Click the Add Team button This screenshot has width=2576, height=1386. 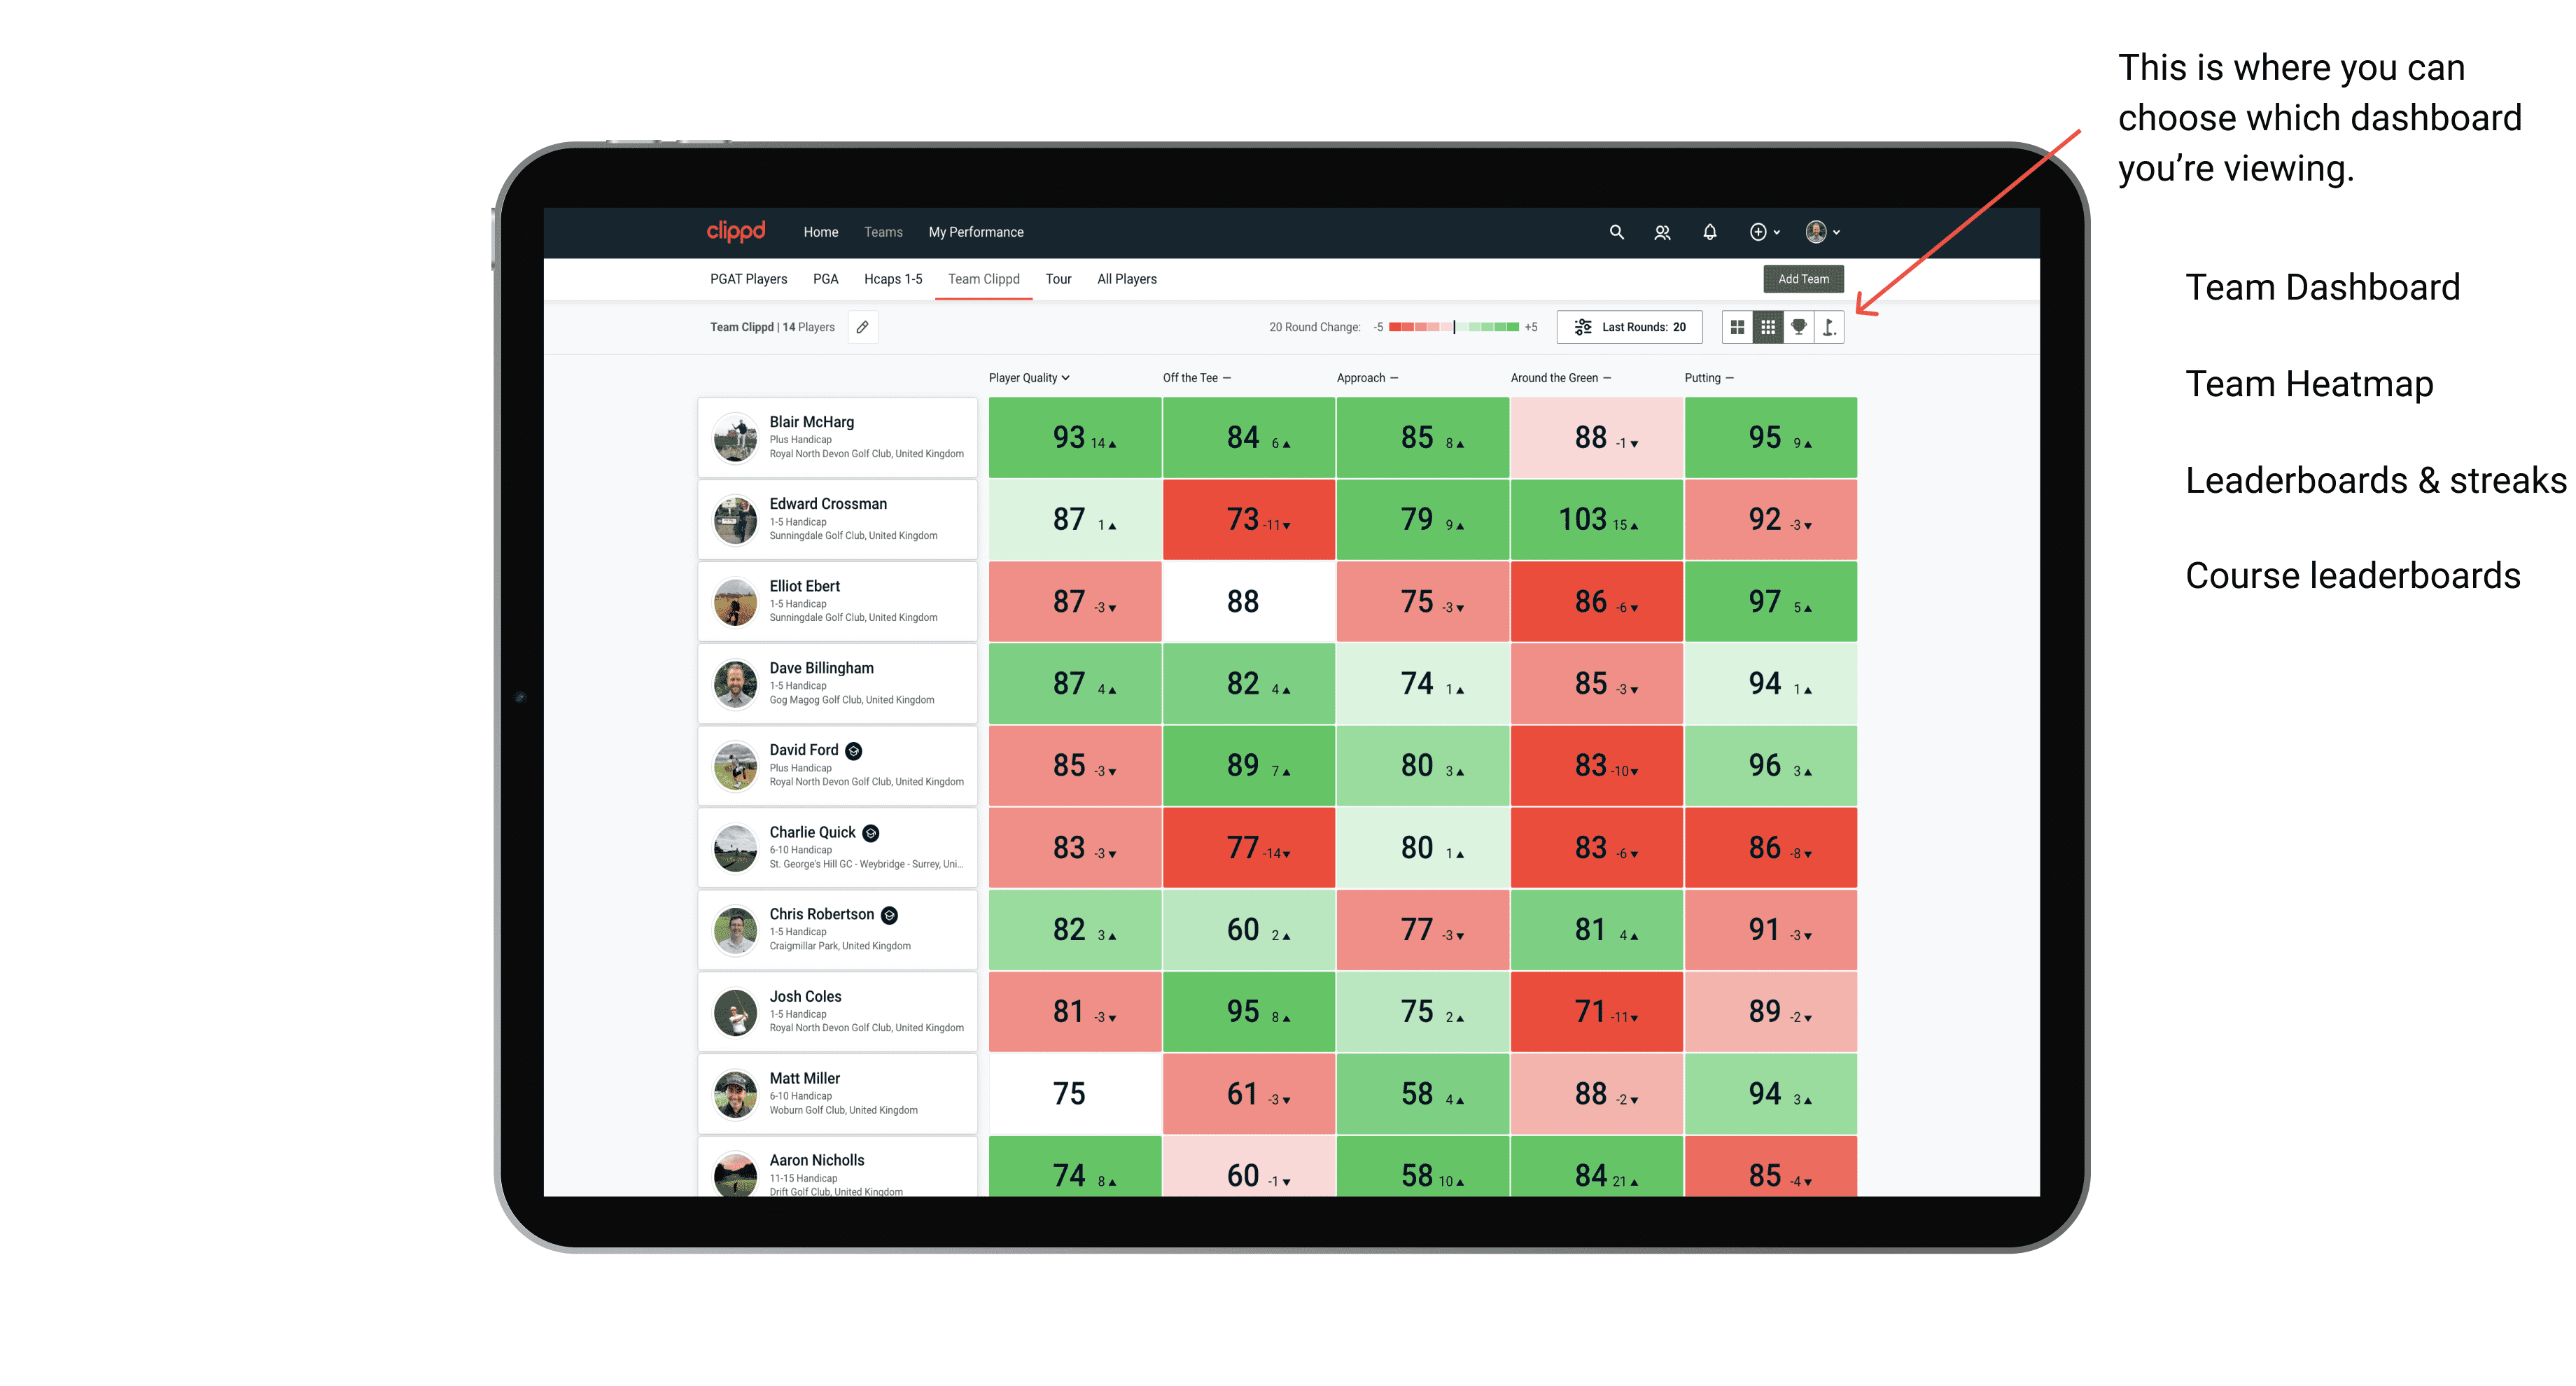[x=1803, y=278]
